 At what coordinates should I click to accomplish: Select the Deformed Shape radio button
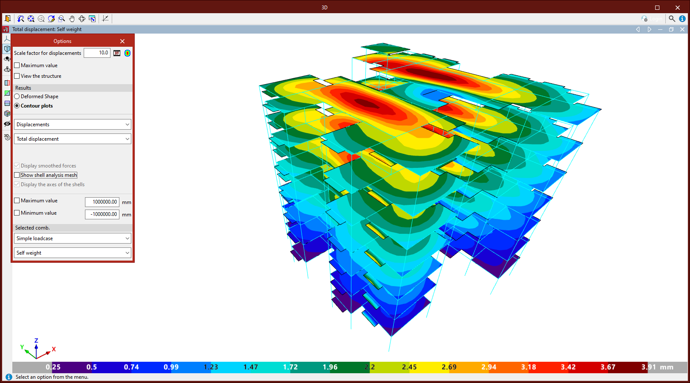point(17,96)
